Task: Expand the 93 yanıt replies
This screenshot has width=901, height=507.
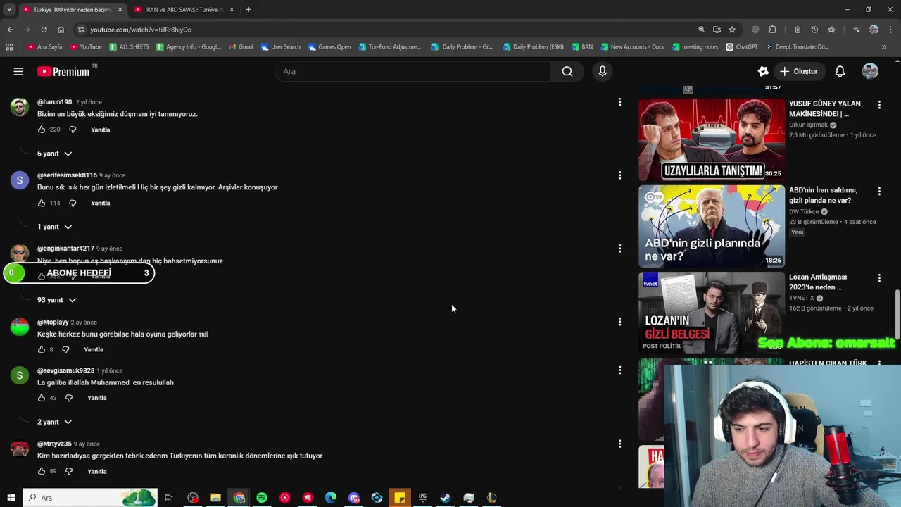Action: tap(56, 300)
